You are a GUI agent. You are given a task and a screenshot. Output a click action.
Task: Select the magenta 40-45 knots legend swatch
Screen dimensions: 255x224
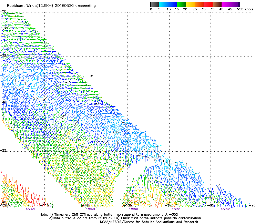tap(226, 4)
